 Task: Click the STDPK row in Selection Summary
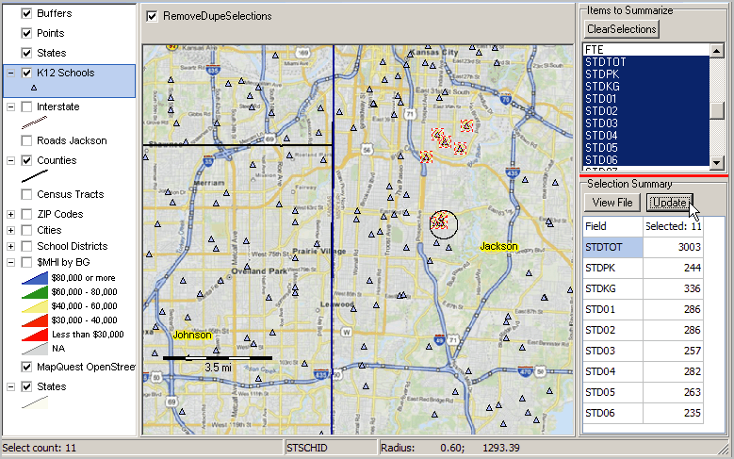643,268
